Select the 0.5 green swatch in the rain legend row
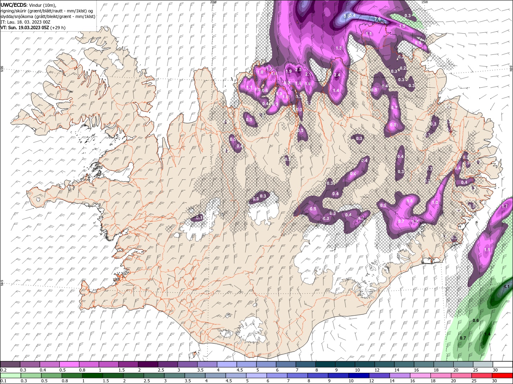This screenshot has height=384, width=513. click(x=52, y=376)
